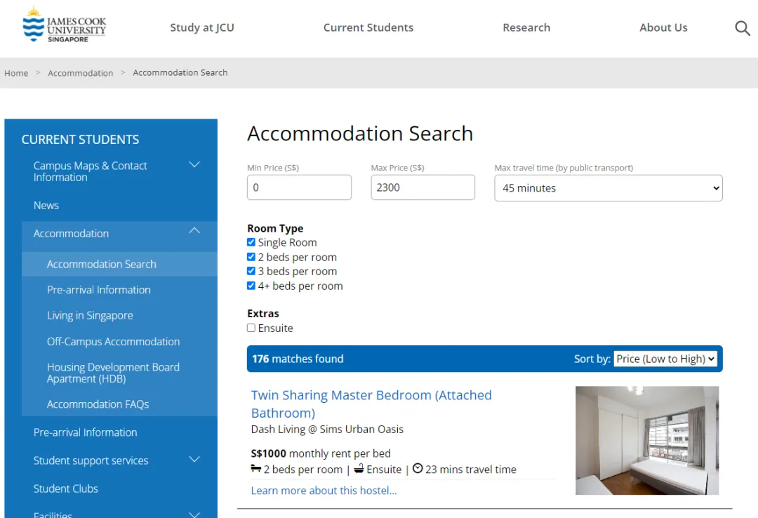Click the Max Price input field
This screenshot has width=758, height=518.
click(423, 187)
